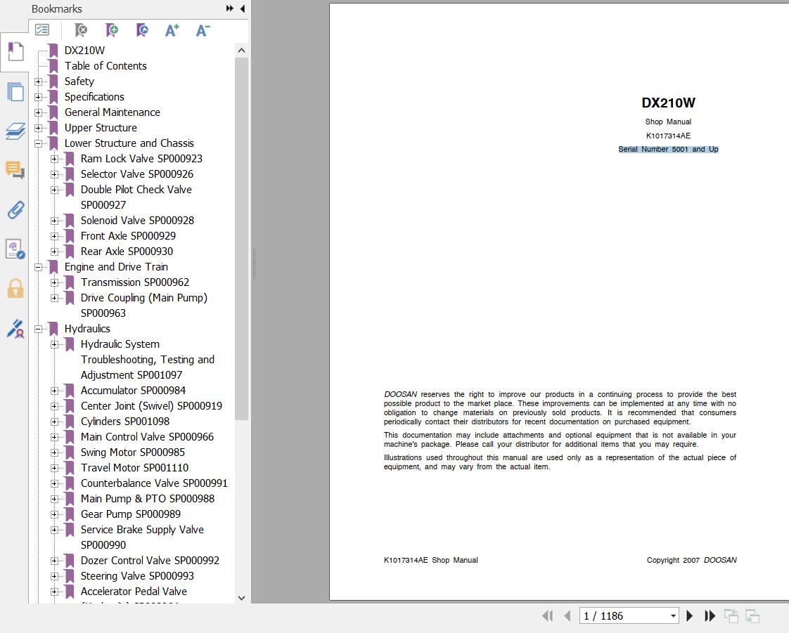Image resolution: width=789 pixels, height=633 pixels.
Task: Open the Signatures sidebar icon
Action: (15, 249)
